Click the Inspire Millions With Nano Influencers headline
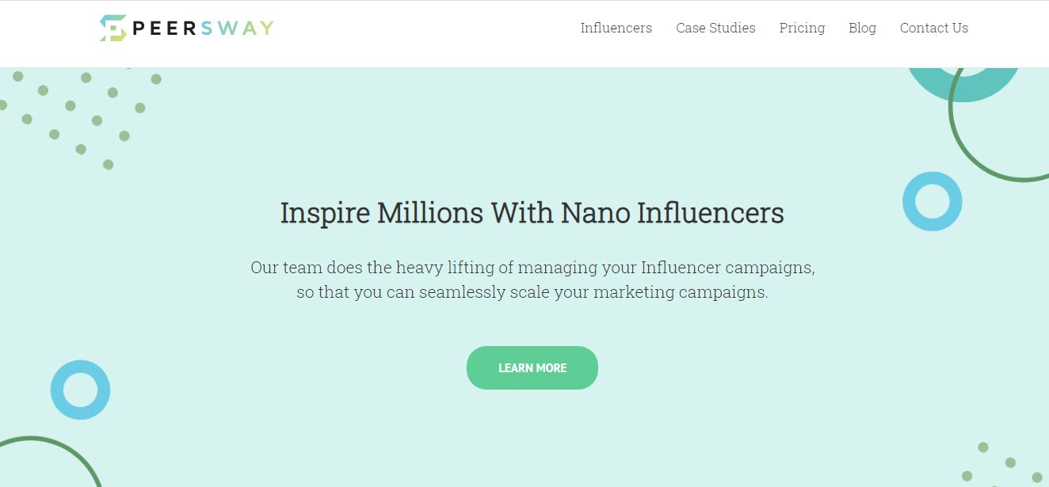Viewport: 1049px width, 487px height. click(532, 213)
